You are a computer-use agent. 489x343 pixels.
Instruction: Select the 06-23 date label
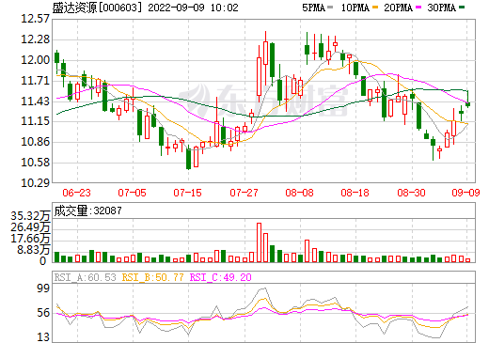pos(77,193)
